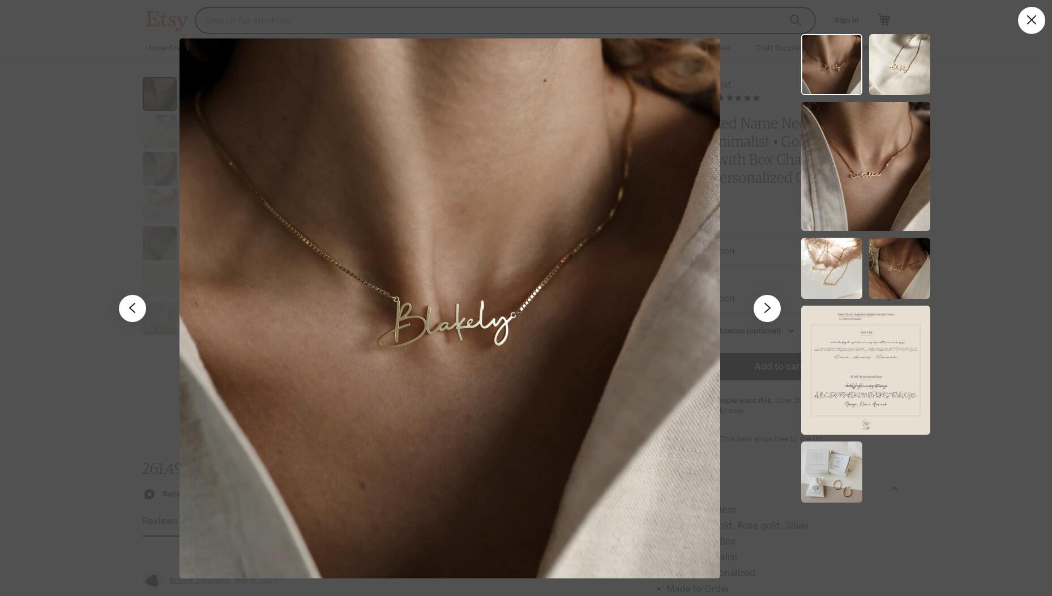View the font chart thumbnail

(x=865, y=370)
